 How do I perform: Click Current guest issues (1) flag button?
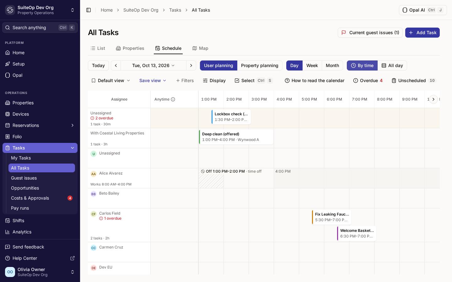click(370, 33)
